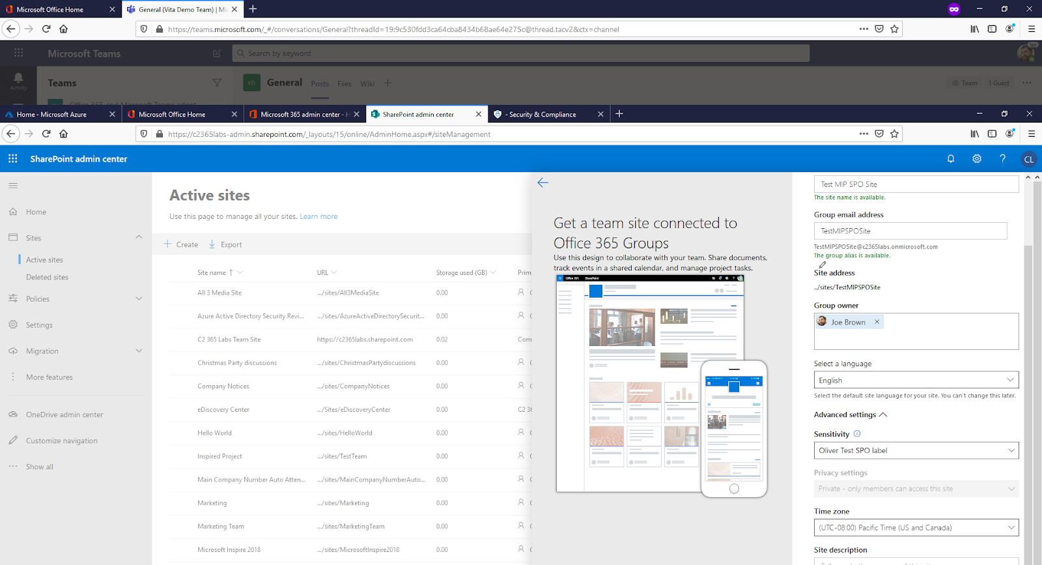1042x565 pixels.
Task: Open Wiki tab in Teams window
Action: [367, 83]
